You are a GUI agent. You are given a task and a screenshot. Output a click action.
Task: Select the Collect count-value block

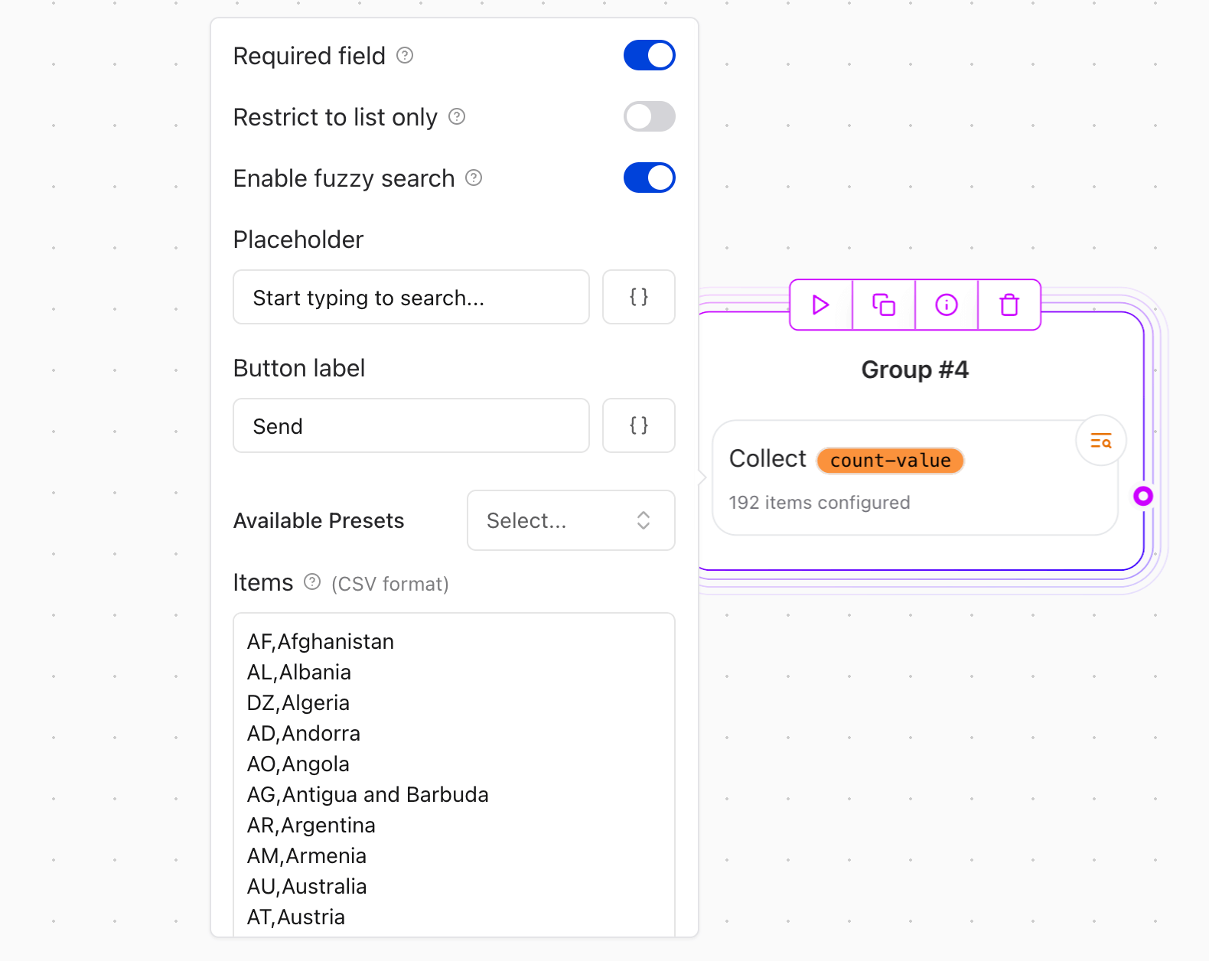tap(915, 478)
